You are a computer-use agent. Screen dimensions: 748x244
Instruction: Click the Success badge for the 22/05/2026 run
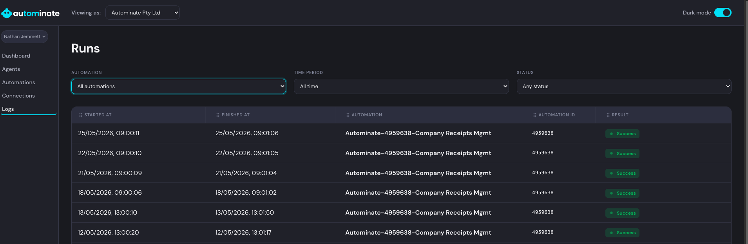point(622,154)
